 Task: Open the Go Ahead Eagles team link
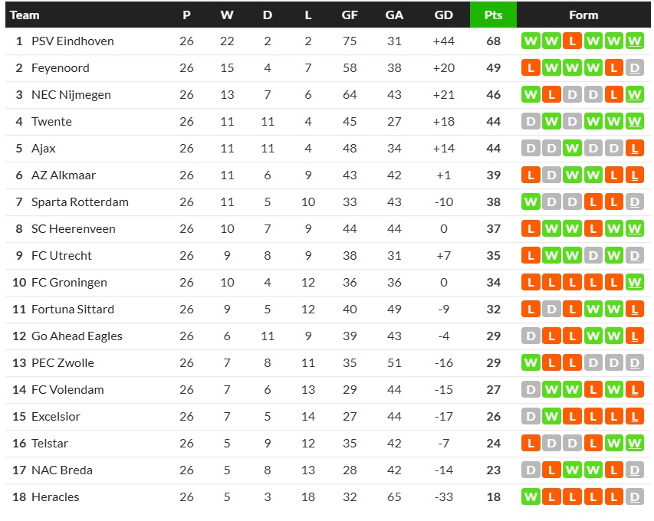click(77, 336)
